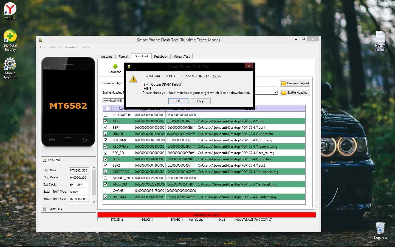Expand the scatter-loading file dropdown
395x247 pixels.
[275, 92]
